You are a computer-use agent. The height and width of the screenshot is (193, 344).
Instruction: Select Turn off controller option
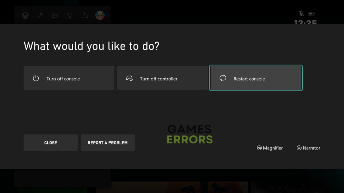tap(162, 78)
